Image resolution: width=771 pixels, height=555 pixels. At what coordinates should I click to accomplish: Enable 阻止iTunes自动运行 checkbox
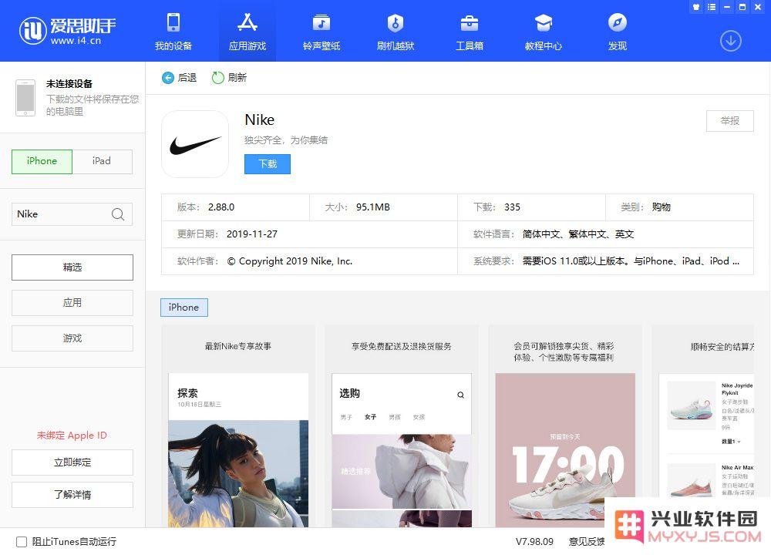pos(22,542)
